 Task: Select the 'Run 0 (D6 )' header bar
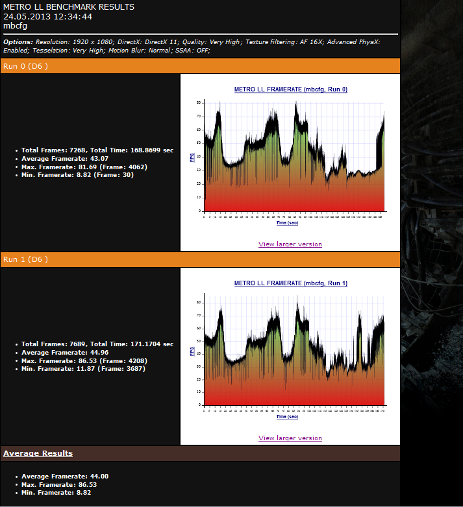(200, 66)
